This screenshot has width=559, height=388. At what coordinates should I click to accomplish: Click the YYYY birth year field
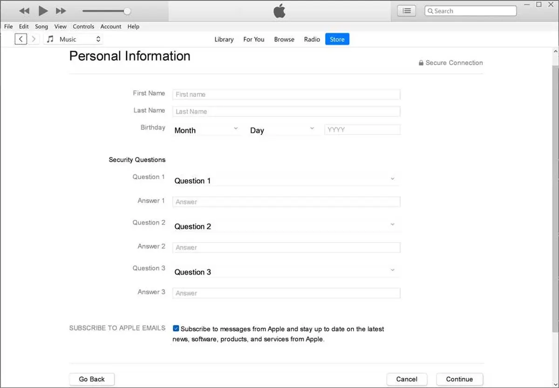[362, 129]
